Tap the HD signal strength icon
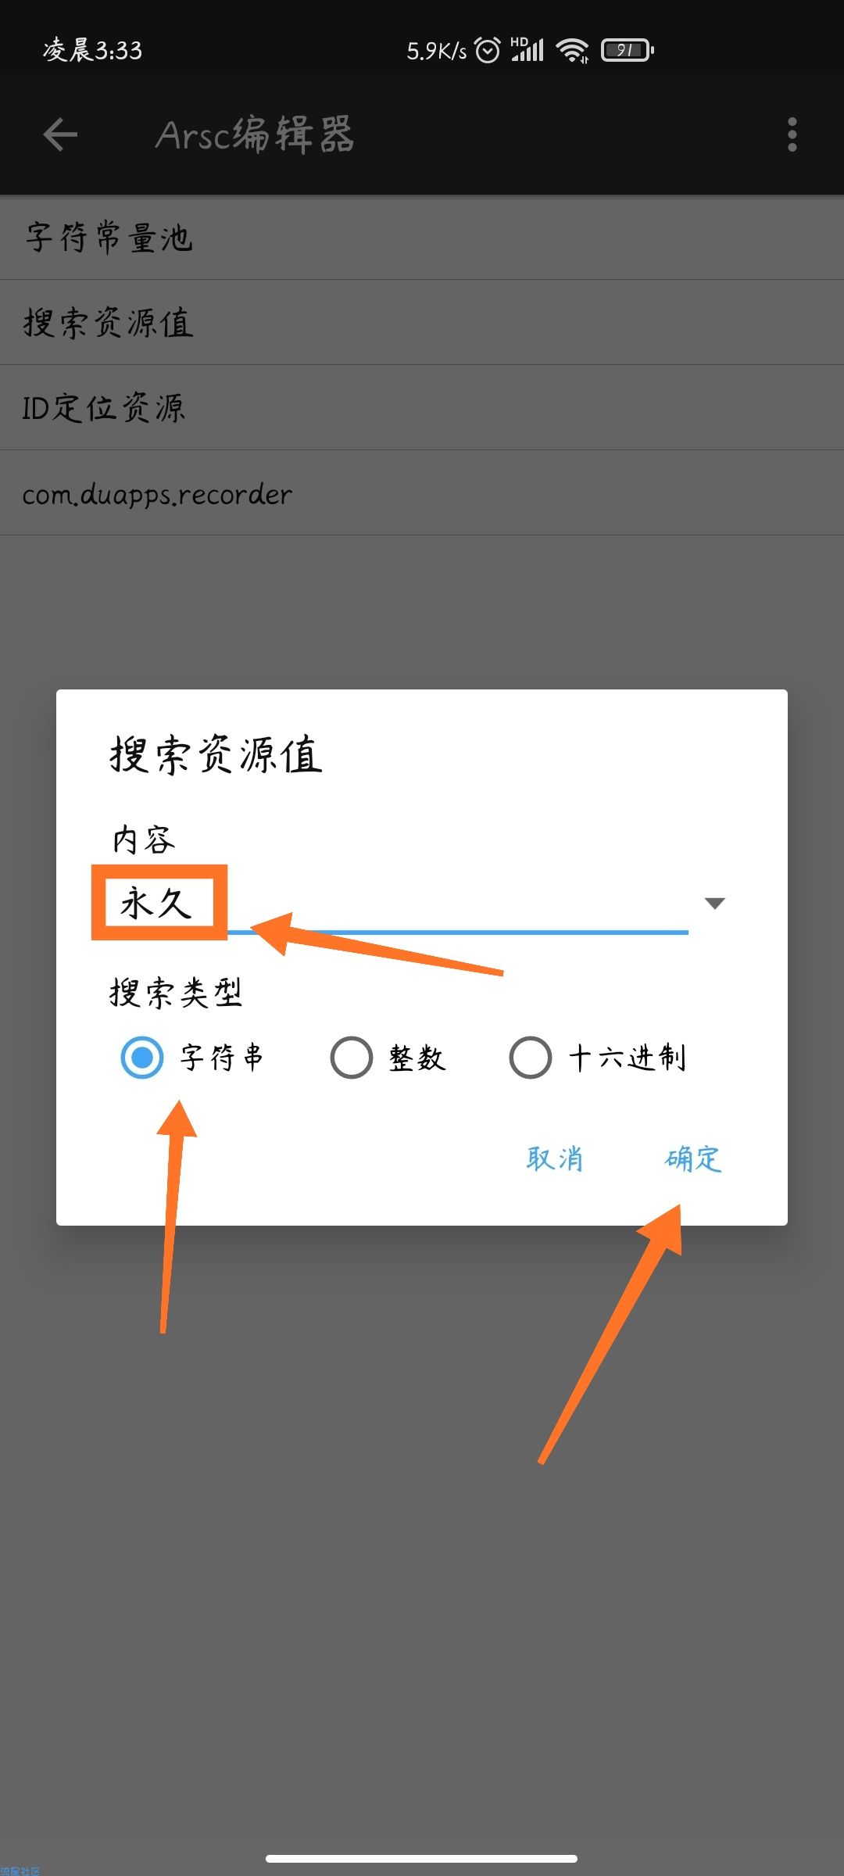 tap(527, 49)
